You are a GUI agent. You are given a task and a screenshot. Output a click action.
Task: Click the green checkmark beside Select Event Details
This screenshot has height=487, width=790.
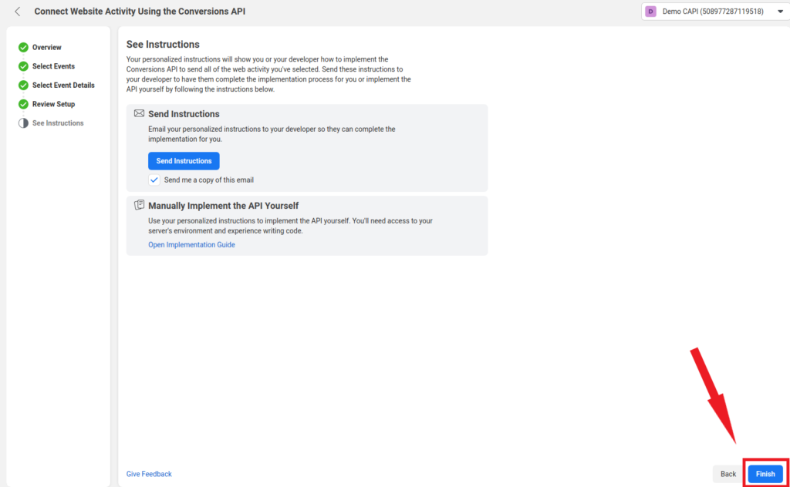(23, 85)
